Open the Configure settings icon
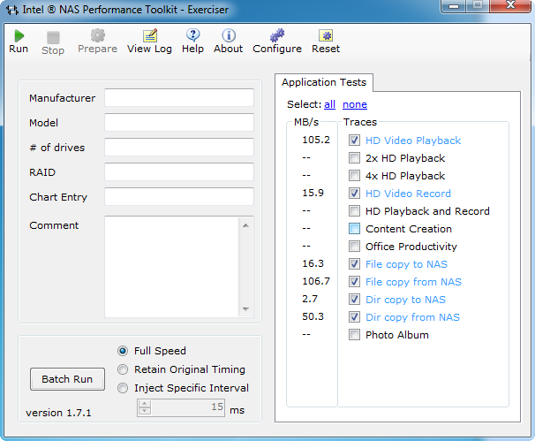This screenshot has height=441, width=535. [x=277, y=35]
